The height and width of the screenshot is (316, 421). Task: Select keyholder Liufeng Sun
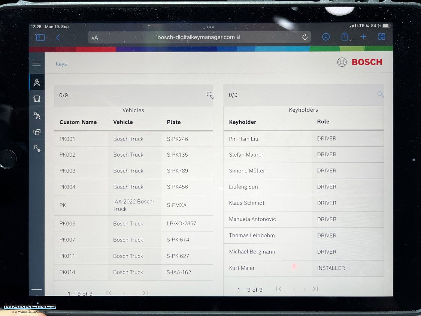tap(303, 187)
